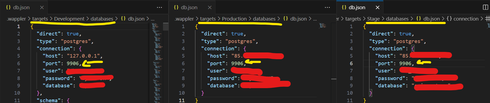Close the Stage db.json tab
Screen dimensions: 490x103
[378, 8]
